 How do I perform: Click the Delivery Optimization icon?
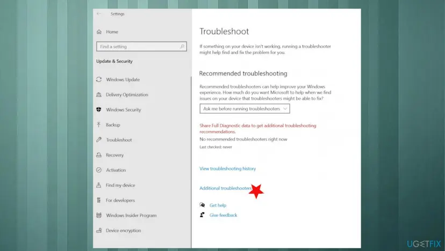point(99,94)
